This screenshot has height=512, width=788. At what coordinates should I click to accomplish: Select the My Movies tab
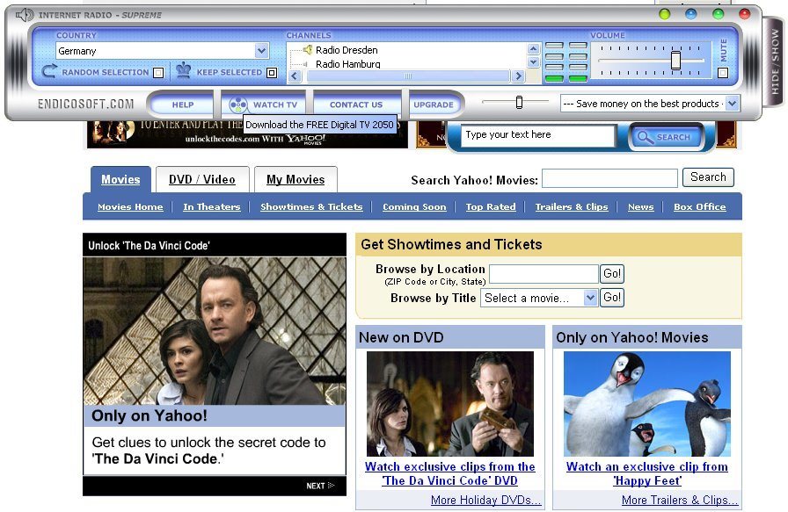click(295, 178)
